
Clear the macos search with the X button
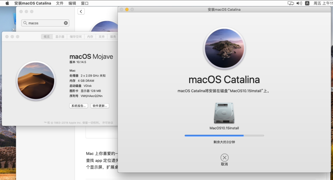point(66,23)
